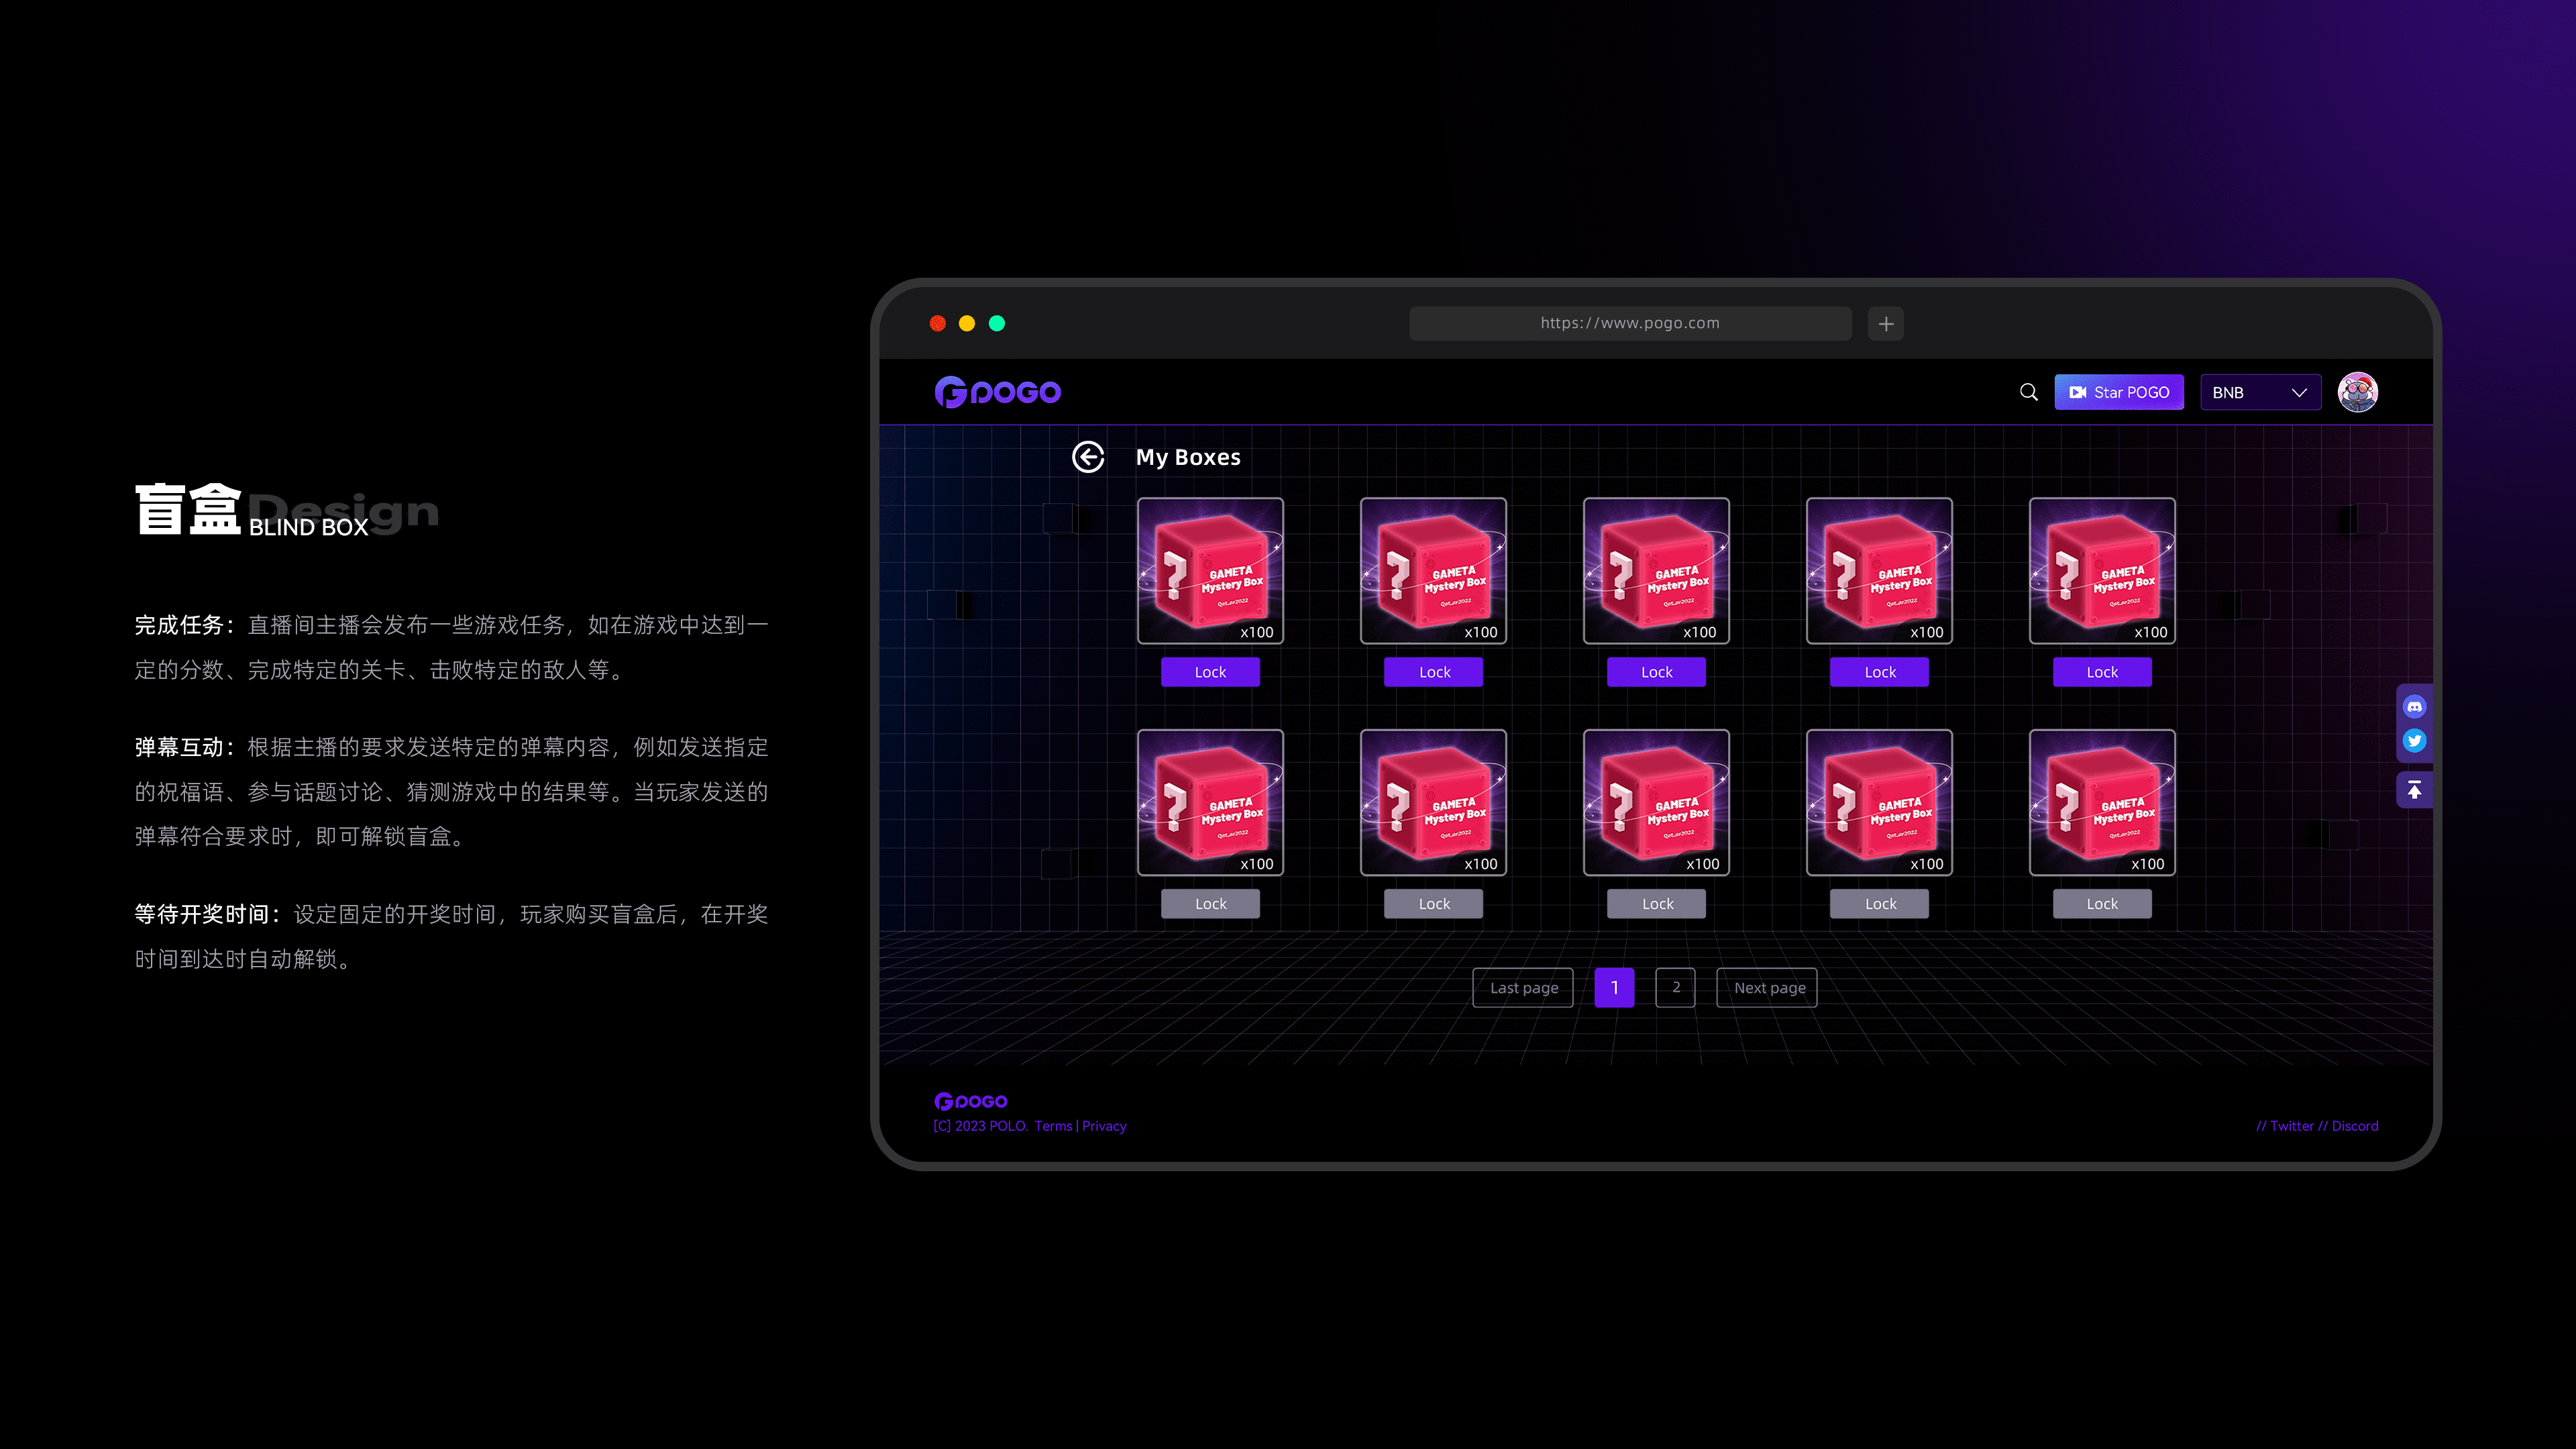Screen dimensions: 2576x1449
Task: Click the footer POGO logo
Action: pyautogui.click(x=970, y=1101)
